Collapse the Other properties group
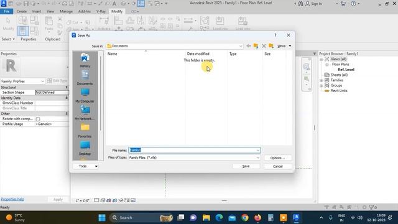398x224 pixels. (67, 113)
